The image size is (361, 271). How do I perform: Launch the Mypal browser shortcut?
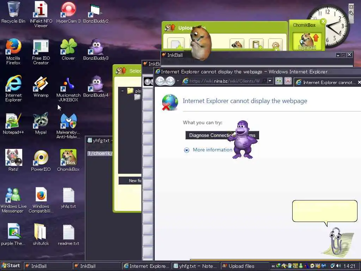pyautogui.click(x=41, y=124)
